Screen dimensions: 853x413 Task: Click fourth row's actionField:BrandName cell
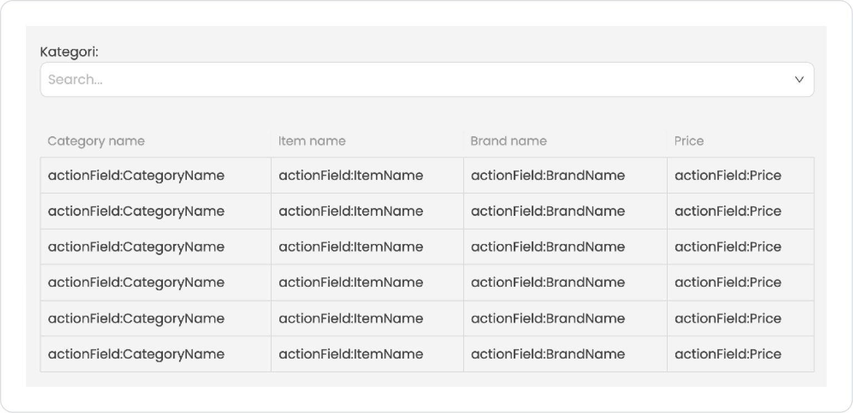click(x=548, y=282)
